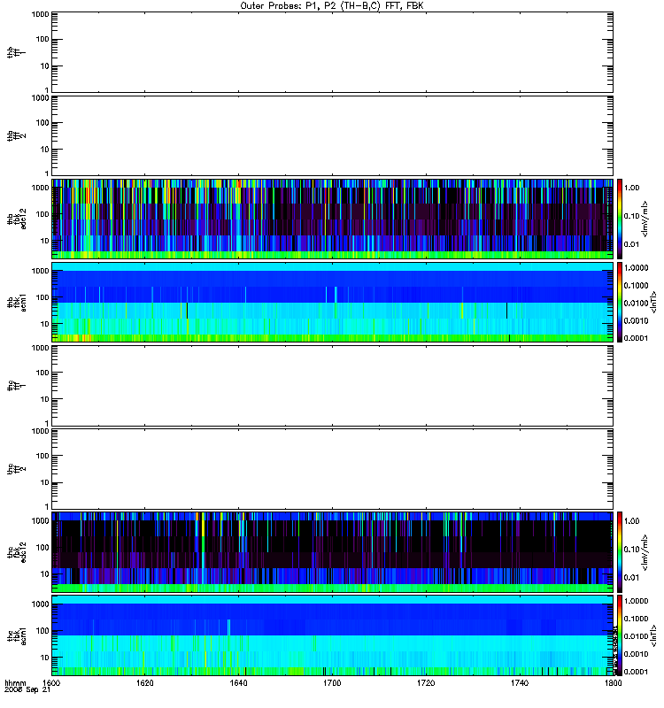The height and width of the screenshot is (708, 664).
Task: Click the empty thc fff 2 plot panel
Action: [x=333, y=469]
